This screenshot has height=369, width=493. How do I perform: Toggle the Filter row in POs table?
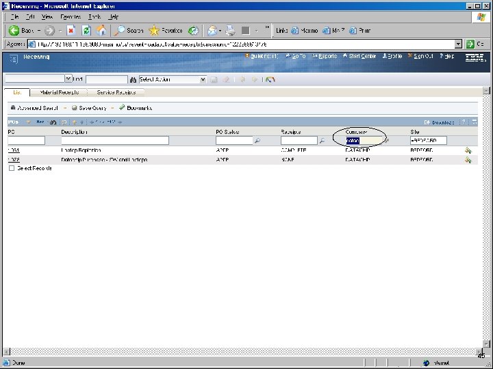(x=40, y=122)
